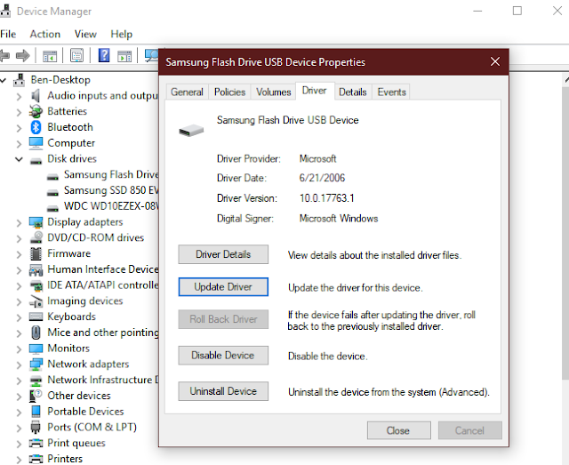Select Network Infrastructure Devices category
569x465 pixels.
[103, 380]
